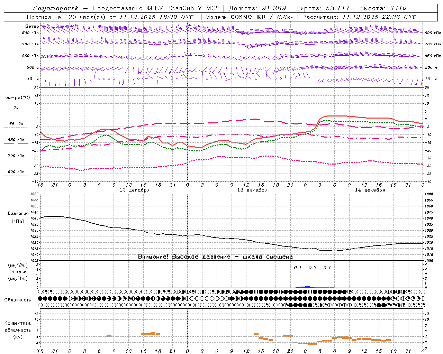Click the Ветер label of wind panel
Screen dimensions: 443x354
[x=32, y=26]
